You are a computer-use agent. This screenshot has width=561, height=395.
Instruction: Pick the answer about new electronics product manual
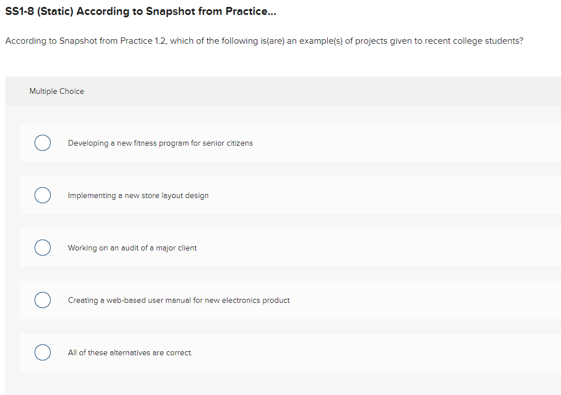pos(179,300)
